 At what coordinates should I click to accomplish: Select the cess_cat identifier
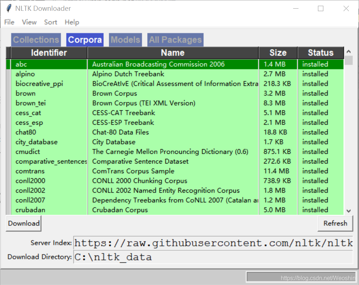(28, 113)
